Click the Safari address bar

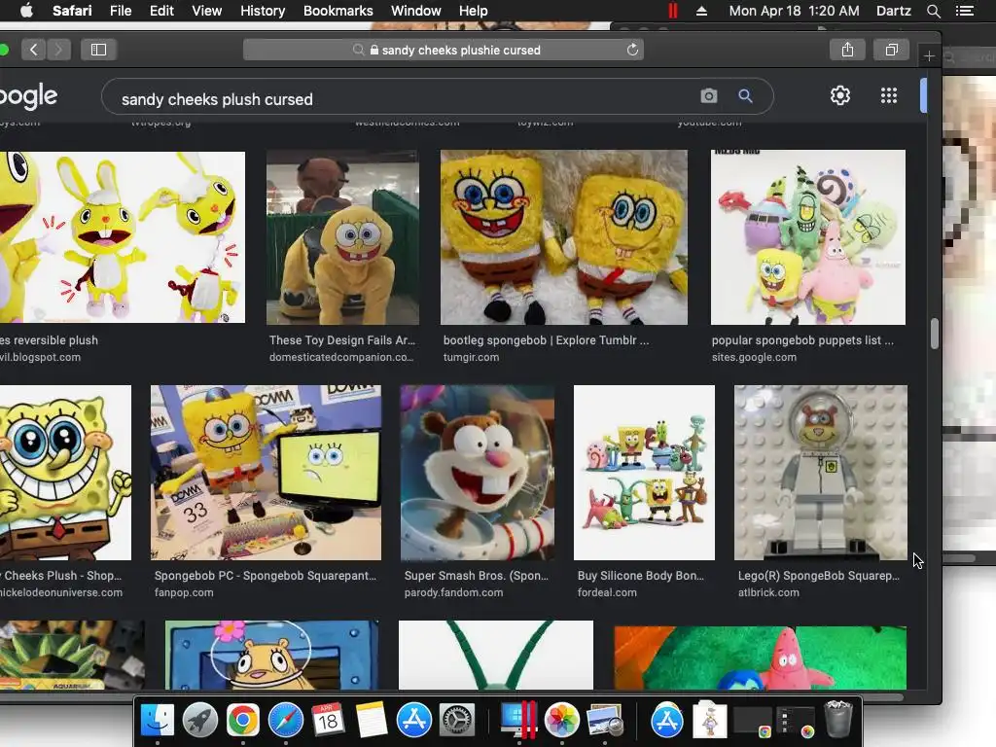click(x=444, y=50)
